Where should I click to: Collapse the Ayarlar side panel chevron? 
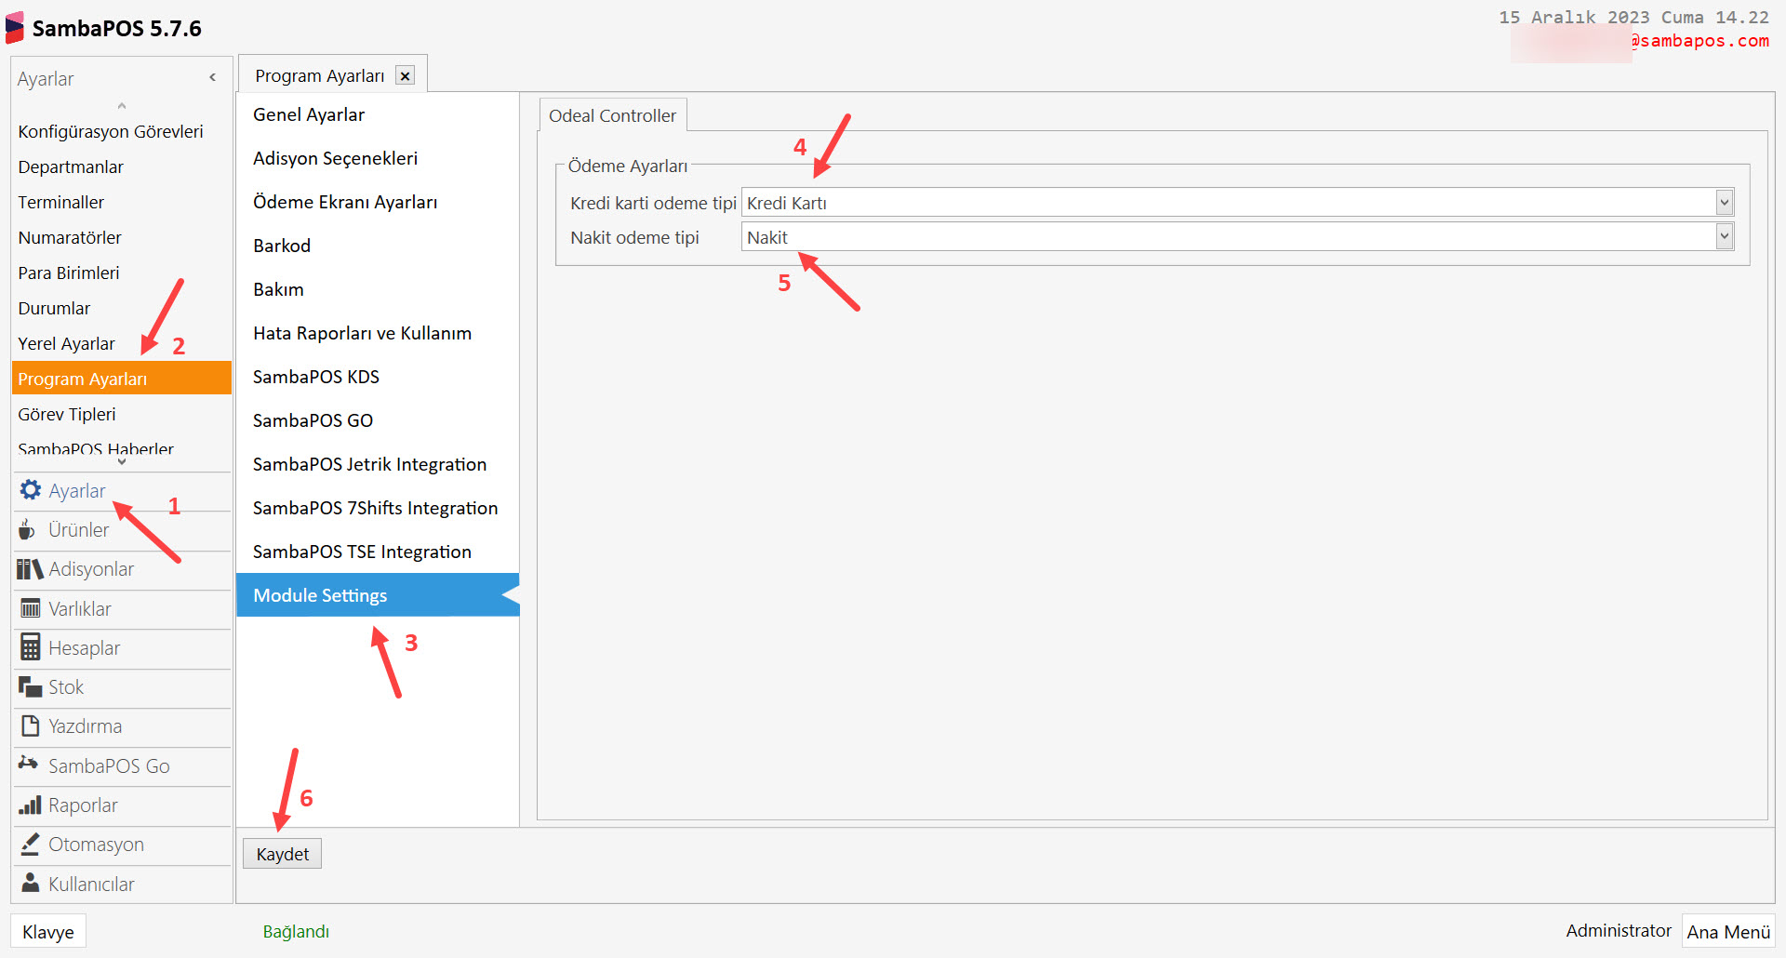[213, 78]
